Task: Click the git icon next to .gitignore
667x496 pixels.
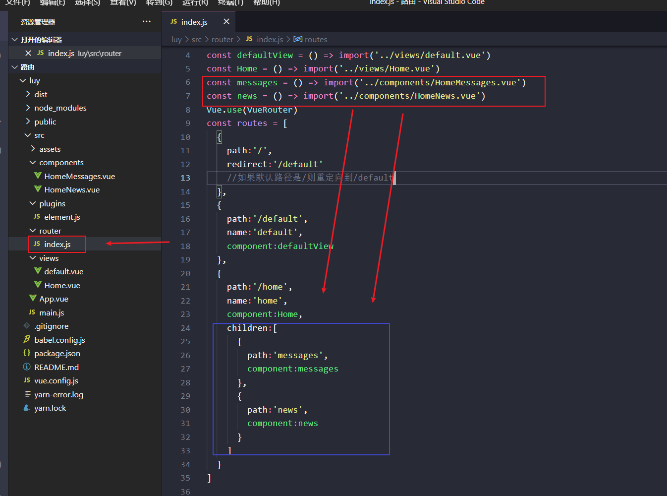Action: 27,326
